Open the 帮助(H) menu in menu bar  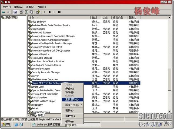[42, 7]
